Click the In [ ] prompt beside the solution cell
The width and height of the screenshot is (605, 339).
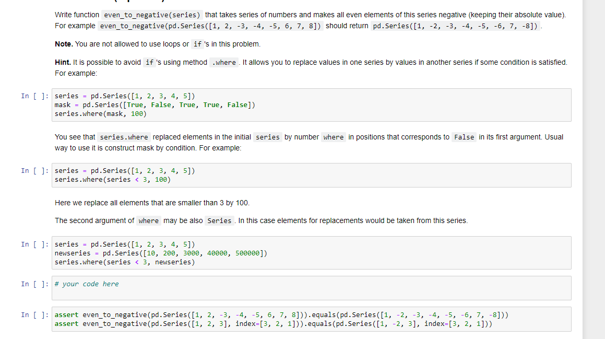pos(33,284)
